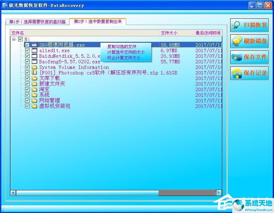
Task: Click the 360极速浏览器.exe file icon
Action: [x=34, y=45]
